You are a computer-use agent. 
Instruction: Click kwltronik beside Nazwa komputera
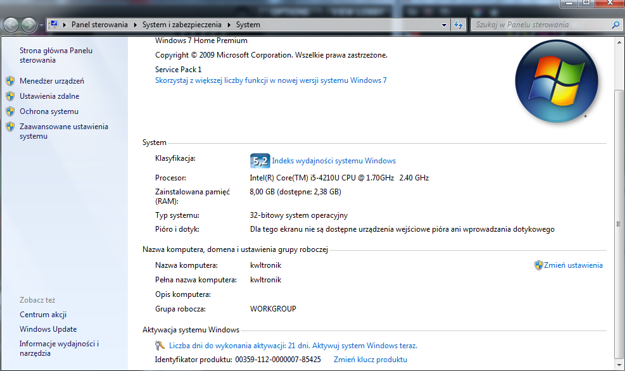coord(265,265)
